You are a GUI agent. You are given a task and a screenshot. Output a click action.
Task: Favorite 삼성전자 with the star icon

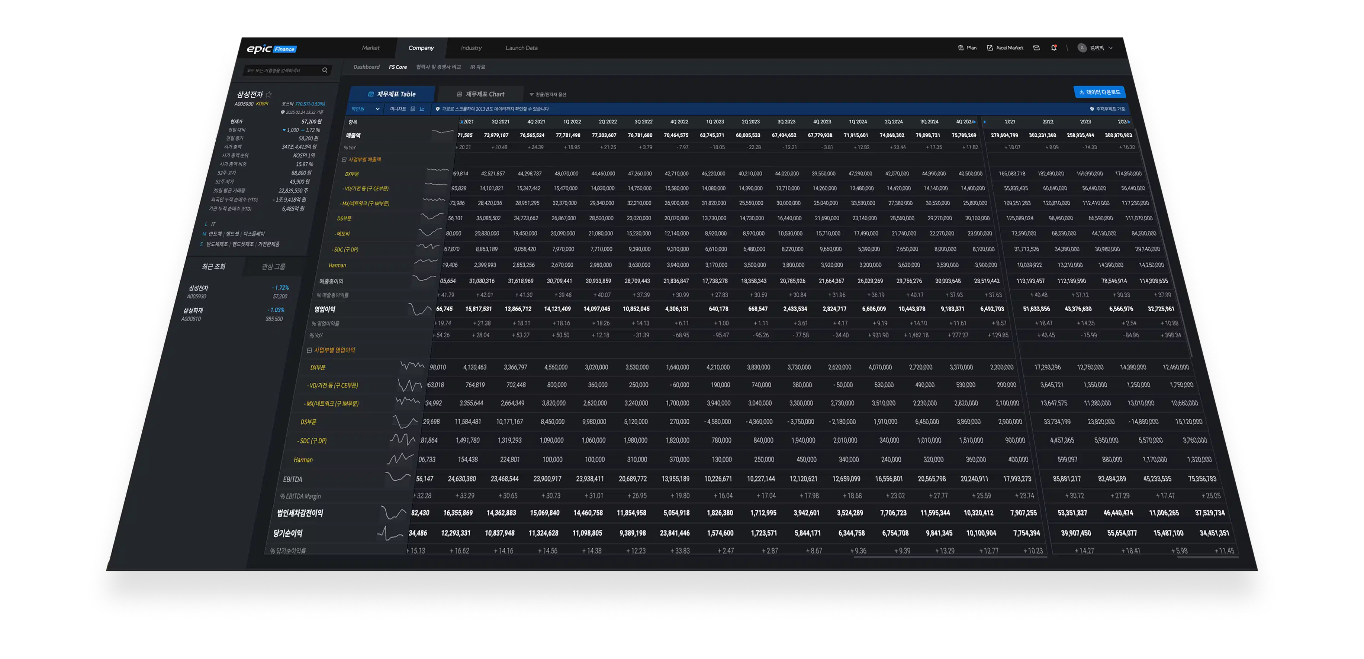point(269,94)
